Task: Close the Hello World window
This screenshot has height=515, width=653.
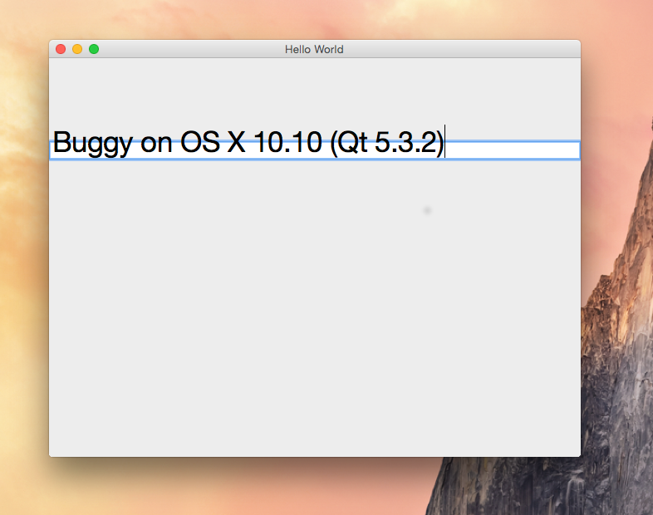Action: pyautogui.click(x=61, y=49)
